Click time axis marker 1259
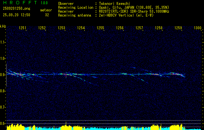Screen dimensions: 204x130 tap(178, 28)
